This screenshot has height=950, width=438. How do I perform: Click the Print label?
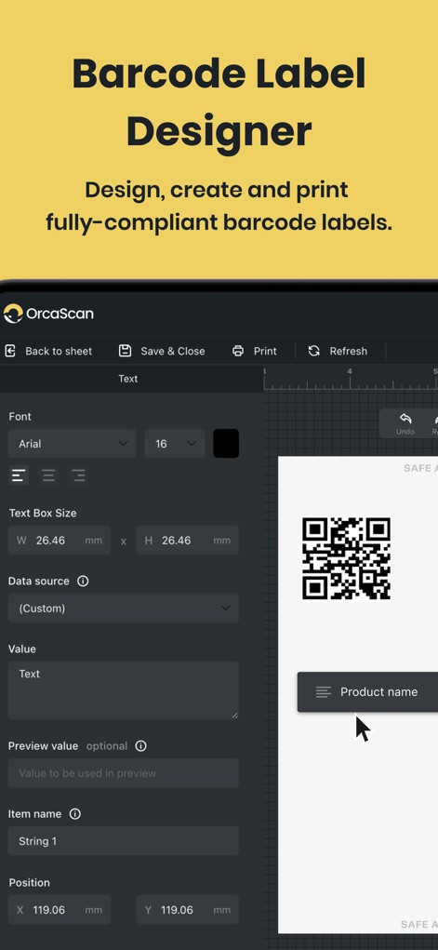[x=265, y=351]
